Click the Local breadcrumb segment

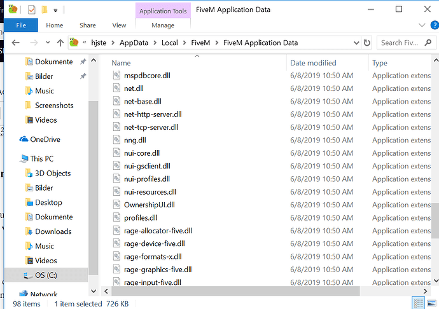[170, 43]
